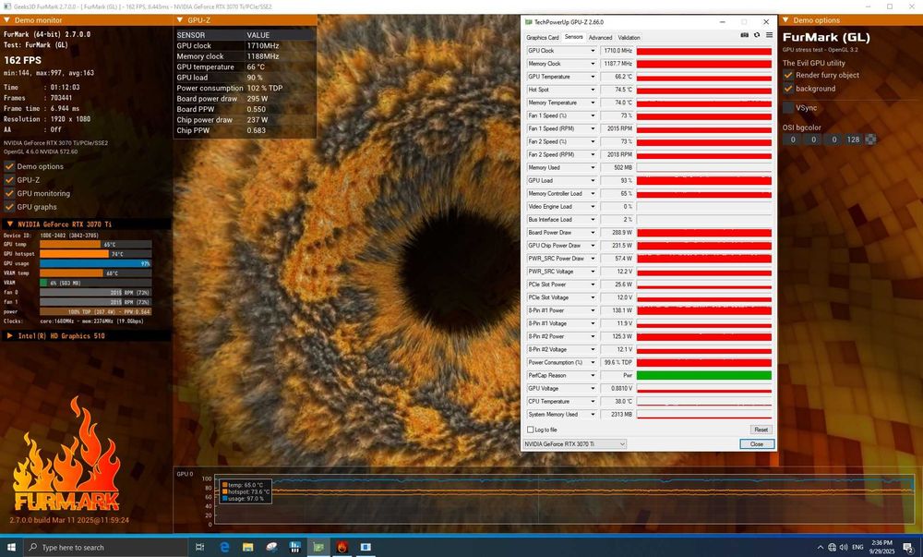The height and width of the screenshot is (557, 923).
Task: Enable the VSync checkbox
Action: pyautogui.click(x=788, y=108)
